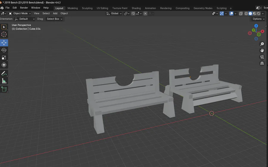Open selectability and visibility dropdown
The image size is (268, 167).
(215, 13)
